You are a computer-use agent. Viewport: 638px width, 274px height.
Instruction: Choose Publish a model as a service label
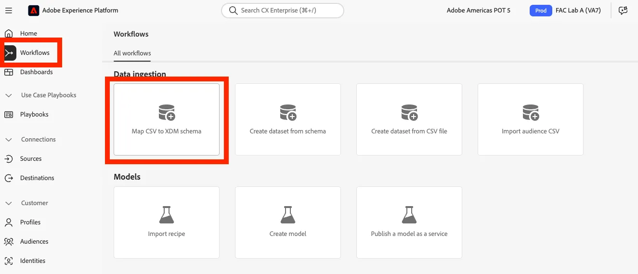coord(409,234)
